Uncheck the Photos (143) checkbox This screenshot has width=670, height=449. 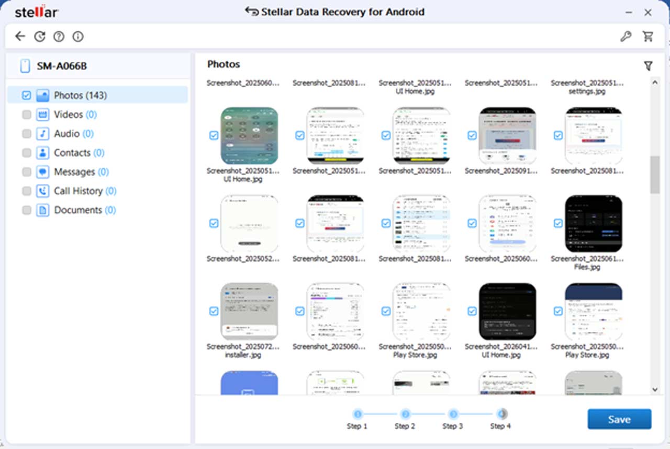coord(27,96)
